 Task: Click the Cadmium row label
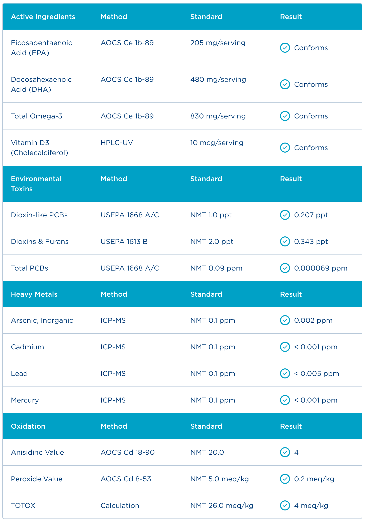pyautogui.click(x=28, y=347)
